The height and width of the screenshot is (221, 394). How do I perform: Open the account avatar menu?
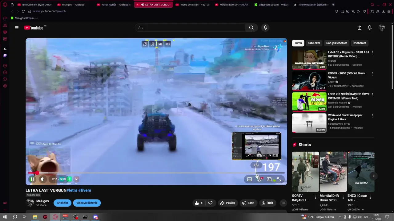[382, 28]
